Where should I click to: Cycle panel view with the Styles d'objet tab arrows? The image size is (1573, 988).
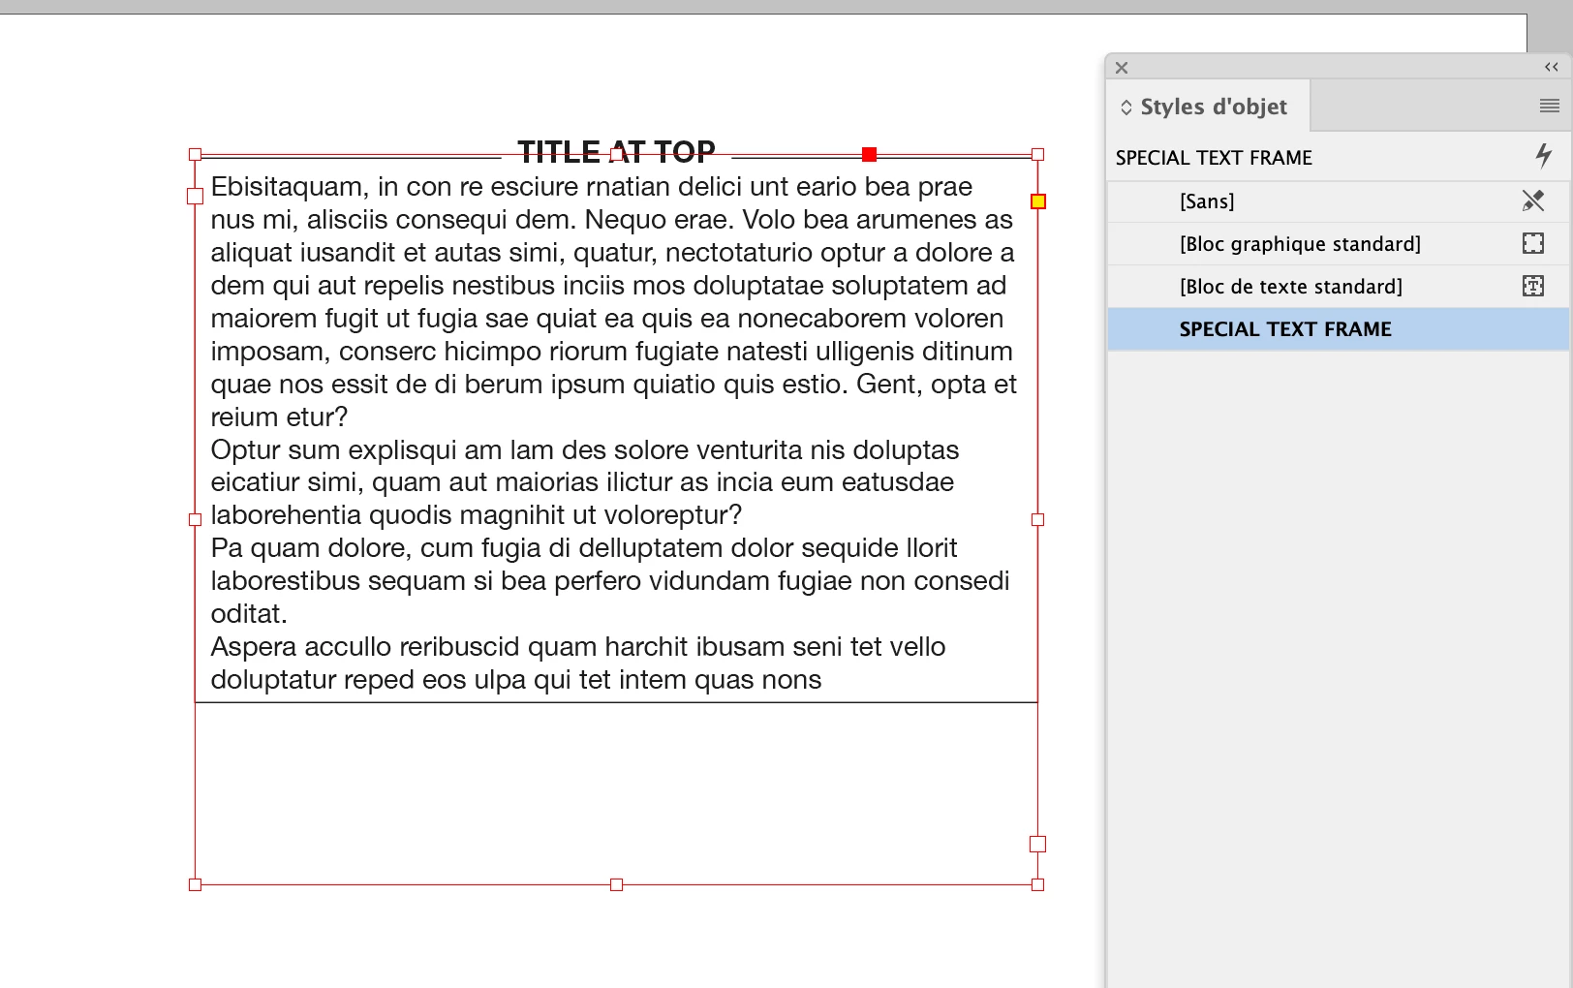tap(1126, 107)
